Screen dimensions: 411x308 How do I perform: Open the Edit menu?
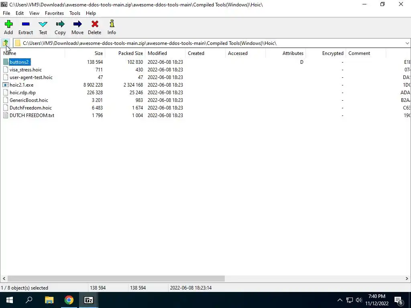[x=20, y=13]
